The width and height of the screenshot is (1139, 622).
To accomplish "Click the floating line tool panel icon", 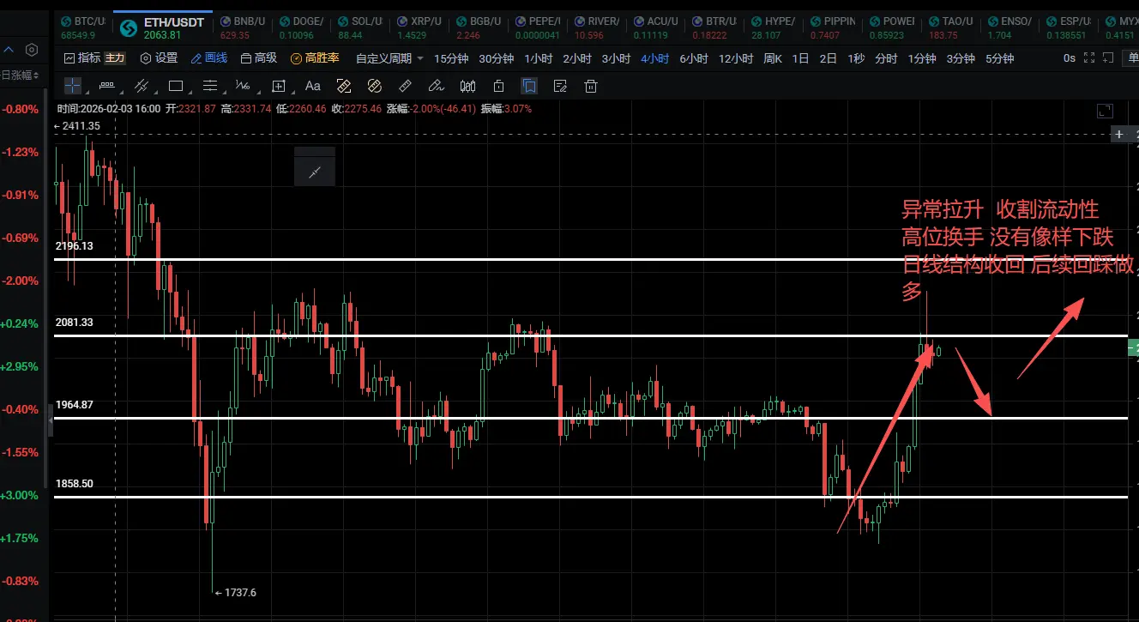I will point(315,172).
